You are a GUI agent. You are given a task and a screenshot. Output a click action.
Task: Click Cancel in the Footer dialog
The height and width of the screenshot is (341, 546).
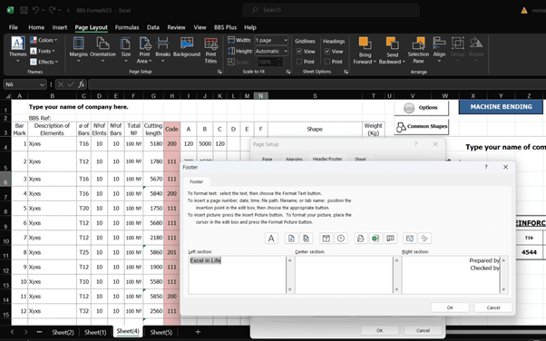(493, 307)
